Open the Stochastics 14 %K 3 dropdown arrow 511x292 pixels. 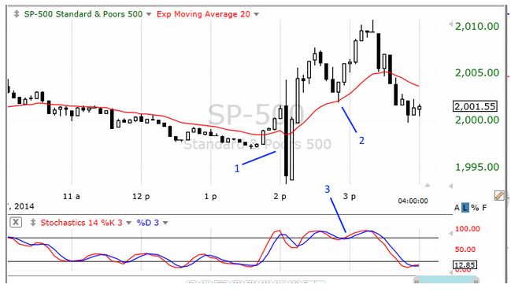128,224
